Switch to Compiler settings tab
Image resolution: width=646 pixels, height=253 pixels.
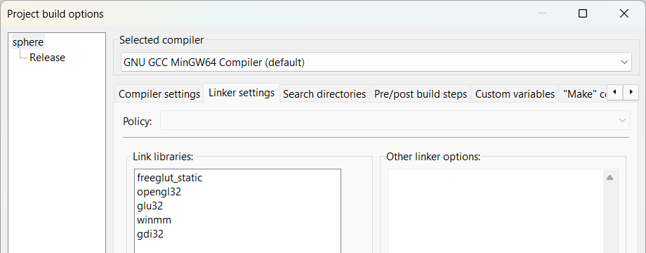(x=159, y=94)
